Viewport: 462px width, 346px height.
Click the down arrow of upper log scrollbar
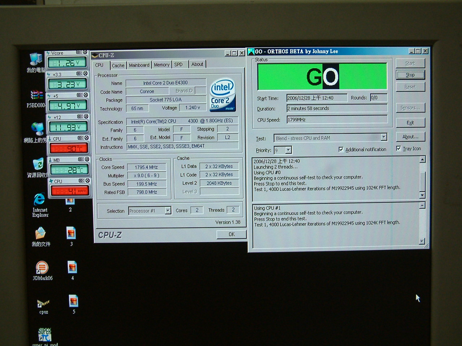[x=422, y=195]
